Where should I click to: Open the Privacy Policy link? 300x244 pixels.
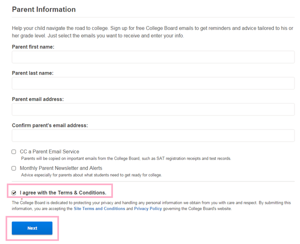tap(148, 208)
